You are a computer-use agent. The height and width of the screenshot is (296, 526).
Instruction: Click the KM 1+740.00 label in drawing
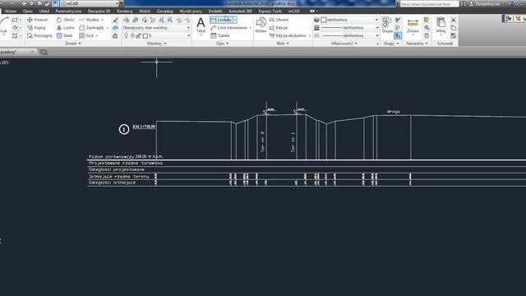coord(144,127)
